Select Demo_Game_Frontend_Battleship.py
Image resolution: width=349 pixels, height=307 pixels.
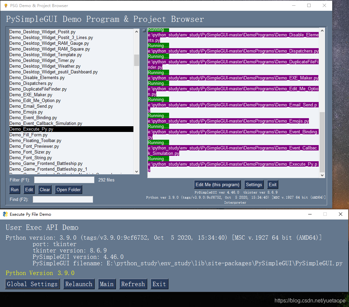tap(71, 164)
